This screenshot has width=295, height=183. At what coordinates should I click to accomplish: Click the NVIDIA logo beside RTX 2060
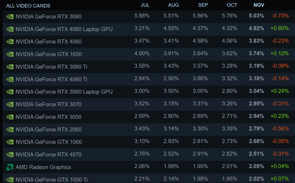tap(10, 129)
